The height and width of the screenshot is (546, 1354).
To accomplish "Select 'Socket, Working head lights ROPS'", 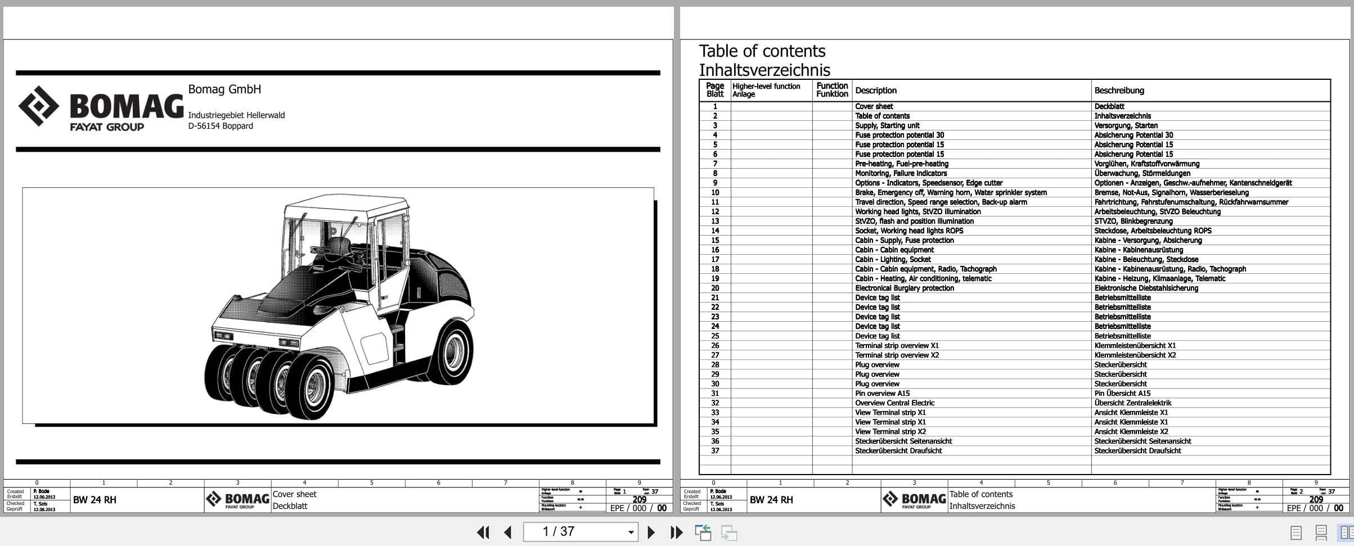I will click(x=909, y=231).
